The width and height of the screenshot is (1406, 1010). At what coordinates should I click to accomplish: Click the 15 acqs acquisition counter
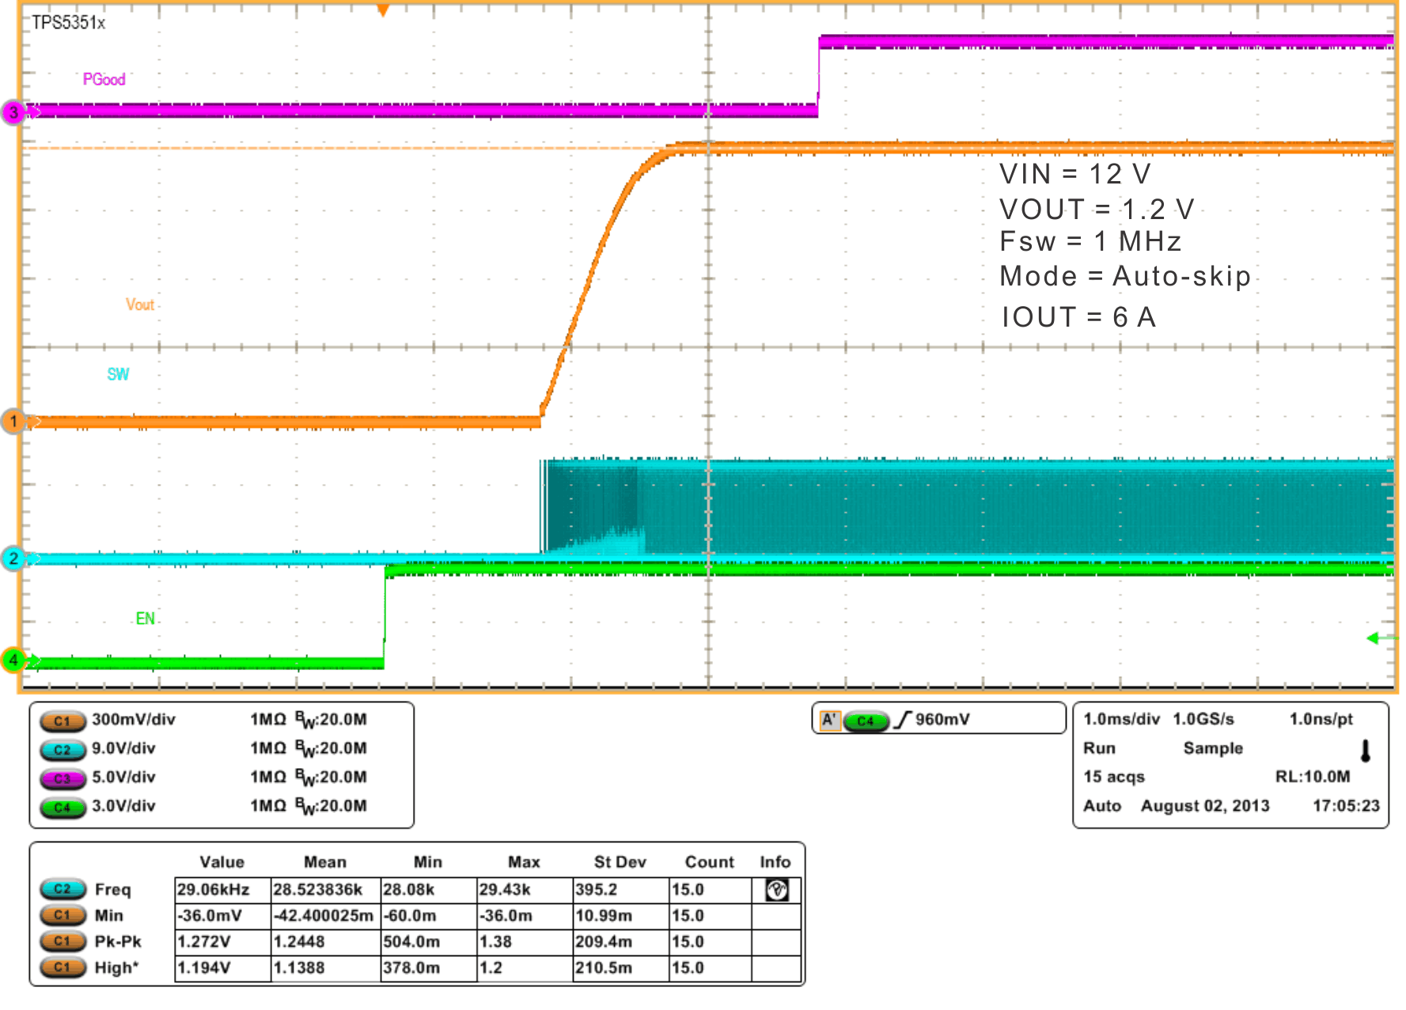(1115, 777)
